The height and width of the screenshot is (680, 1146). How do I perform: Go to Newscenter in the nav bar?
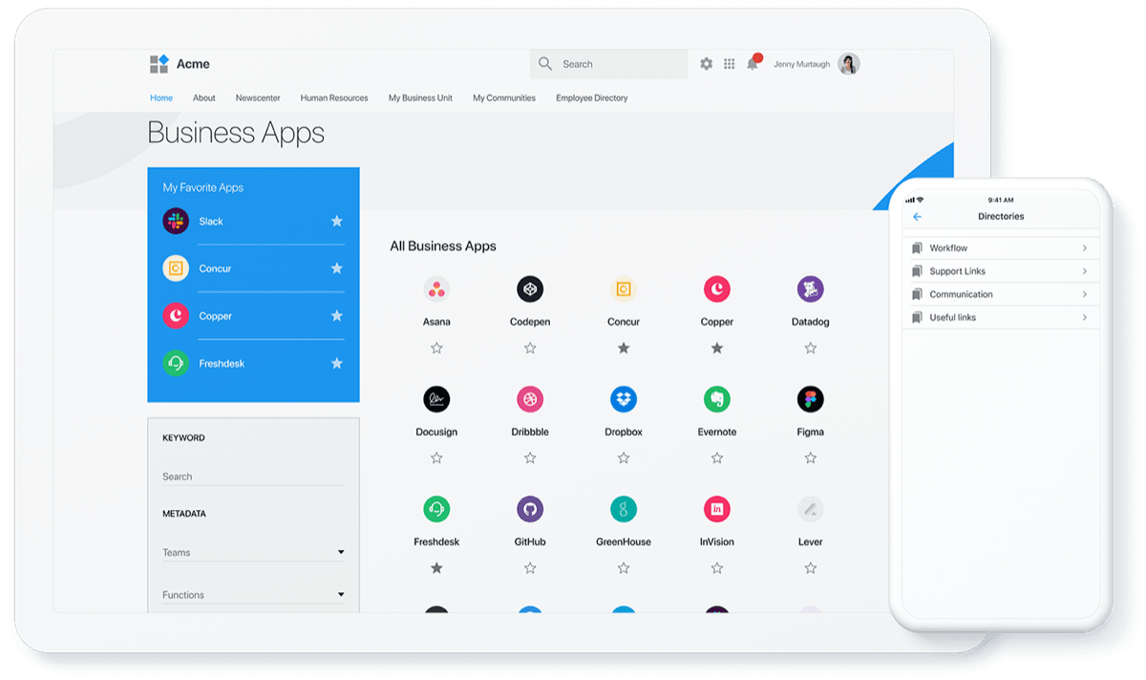point(258,97)
